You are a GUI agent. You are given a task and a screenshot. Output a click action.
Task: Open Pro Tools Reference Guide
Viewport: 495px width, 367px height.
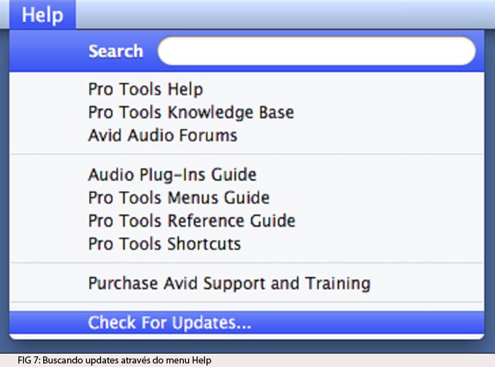(247, 221)
